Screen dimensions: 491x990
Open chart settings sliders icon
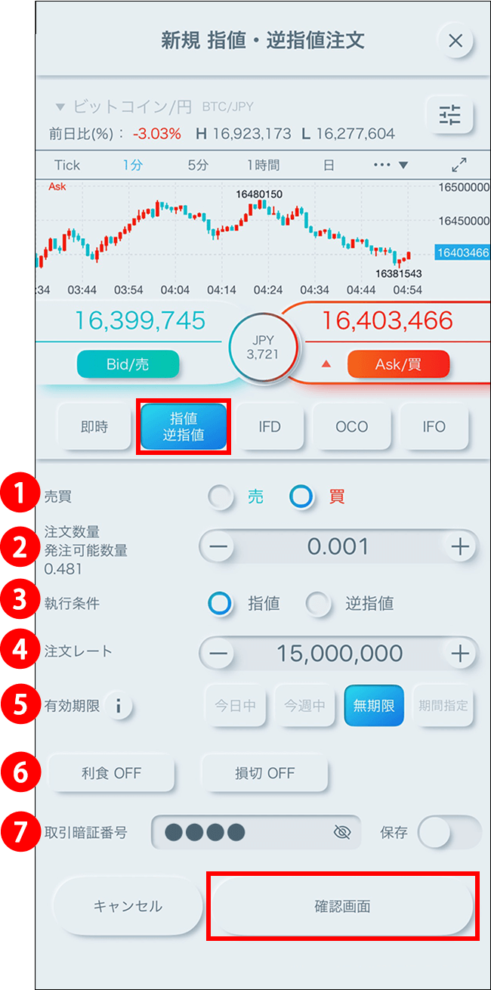click(449, 115)
